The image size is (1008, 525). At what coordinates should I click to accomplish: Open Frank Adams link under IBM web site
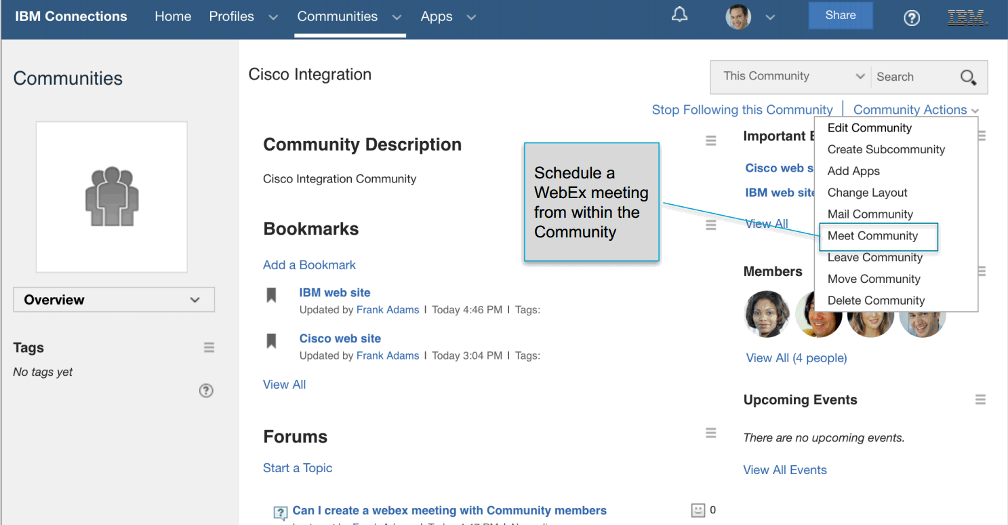[388, 310]
